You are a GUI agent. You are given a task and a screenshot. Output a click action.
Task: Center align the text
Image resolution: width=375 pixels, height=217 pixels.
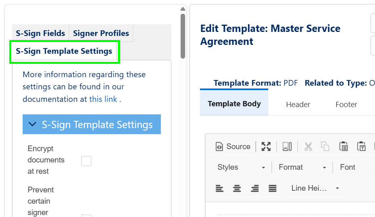pyautogui.click(x=237, y=188)
